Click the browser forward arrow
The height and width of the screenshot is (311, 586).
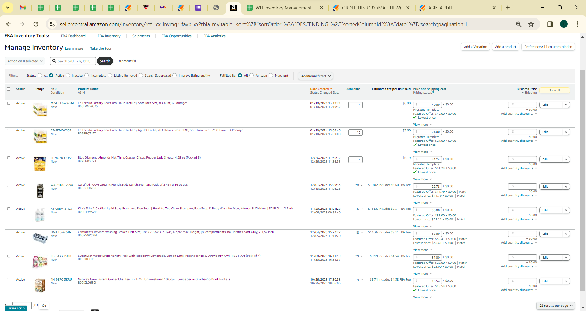pos(22,24)
